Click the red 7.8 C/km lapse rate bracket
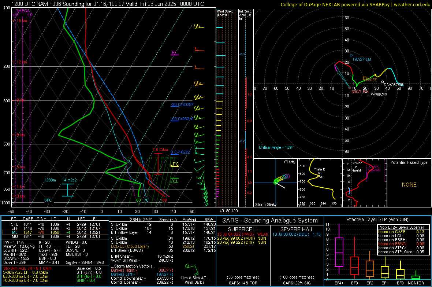This screenshot has height=287, width=432. click(x=158, y=163)
